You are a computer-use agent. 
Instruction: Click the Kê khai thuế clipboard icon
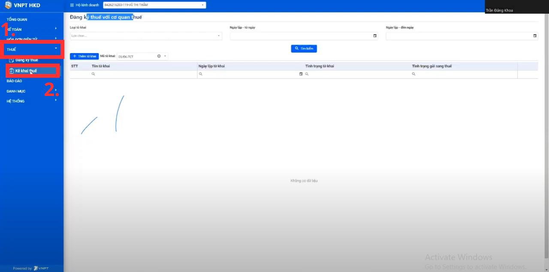(x=12, y=71)
